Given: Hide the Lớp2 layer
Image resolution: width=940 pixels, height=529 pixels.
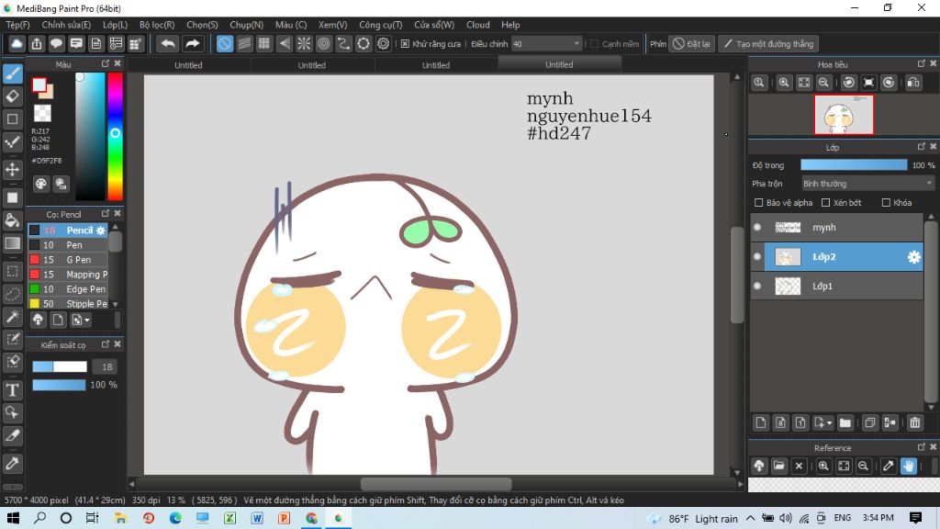Looking at the screenshot, I should click(757, 257).
